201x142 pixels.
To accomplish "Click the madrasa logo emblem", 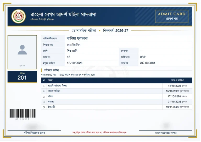I will pyautogui.click(x=19, y=16).
